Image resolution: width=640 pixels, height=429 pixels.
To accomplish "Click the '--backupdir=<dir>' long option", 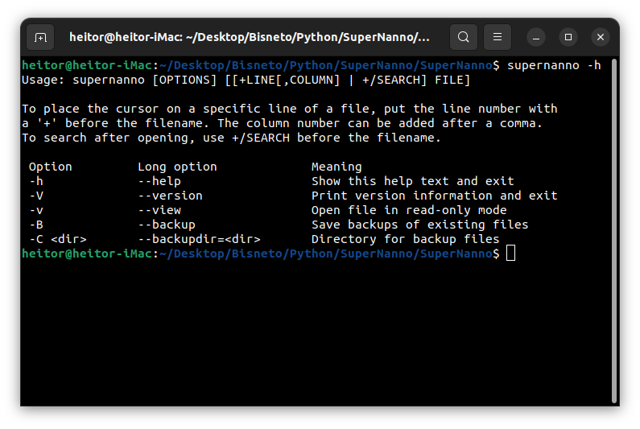I will click(x=199, y=239).
